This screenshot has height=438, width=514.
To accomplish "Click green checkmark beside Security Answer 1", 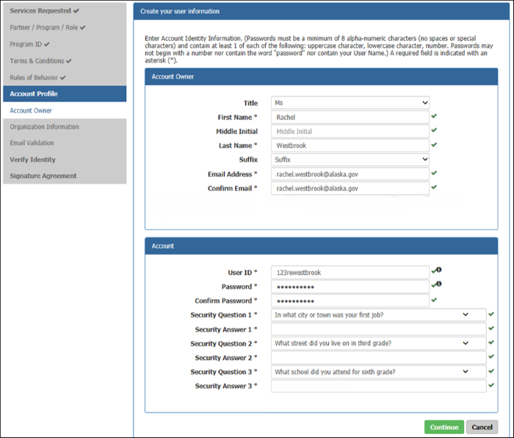I will tap(491, 328).
